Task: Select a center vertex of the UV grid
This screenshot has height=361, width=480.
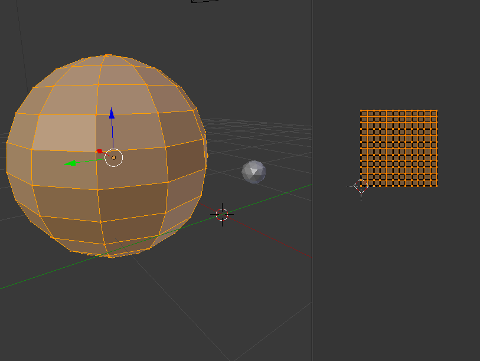Action: point(398,148)
